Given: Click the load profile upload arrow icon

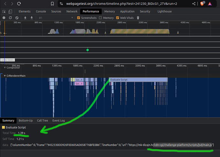Looking at the screenshot, I should [x=26, y=18].
